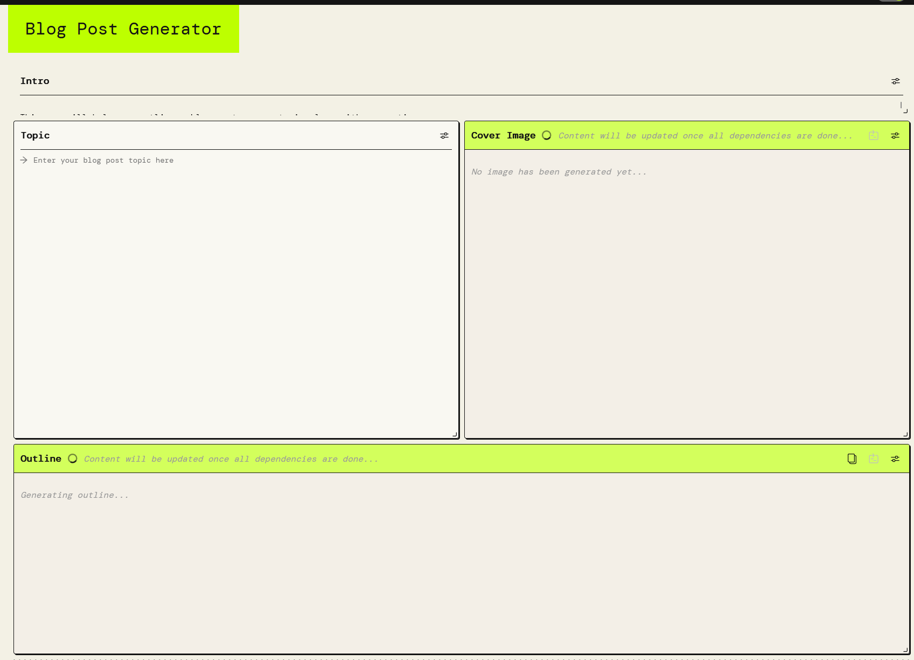Select the Intro section header
The image size is (914, 660).
[35, 81]
